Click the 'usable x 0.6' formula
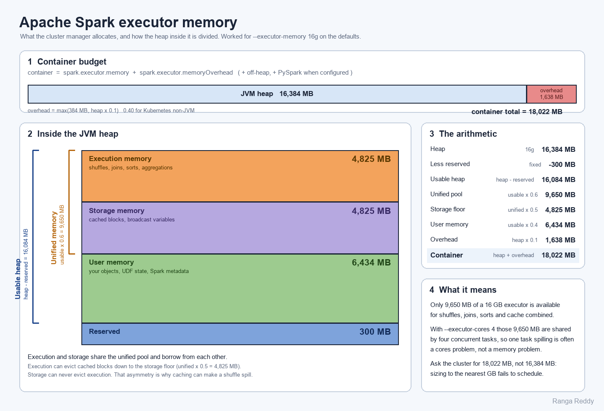 (523, 195)
